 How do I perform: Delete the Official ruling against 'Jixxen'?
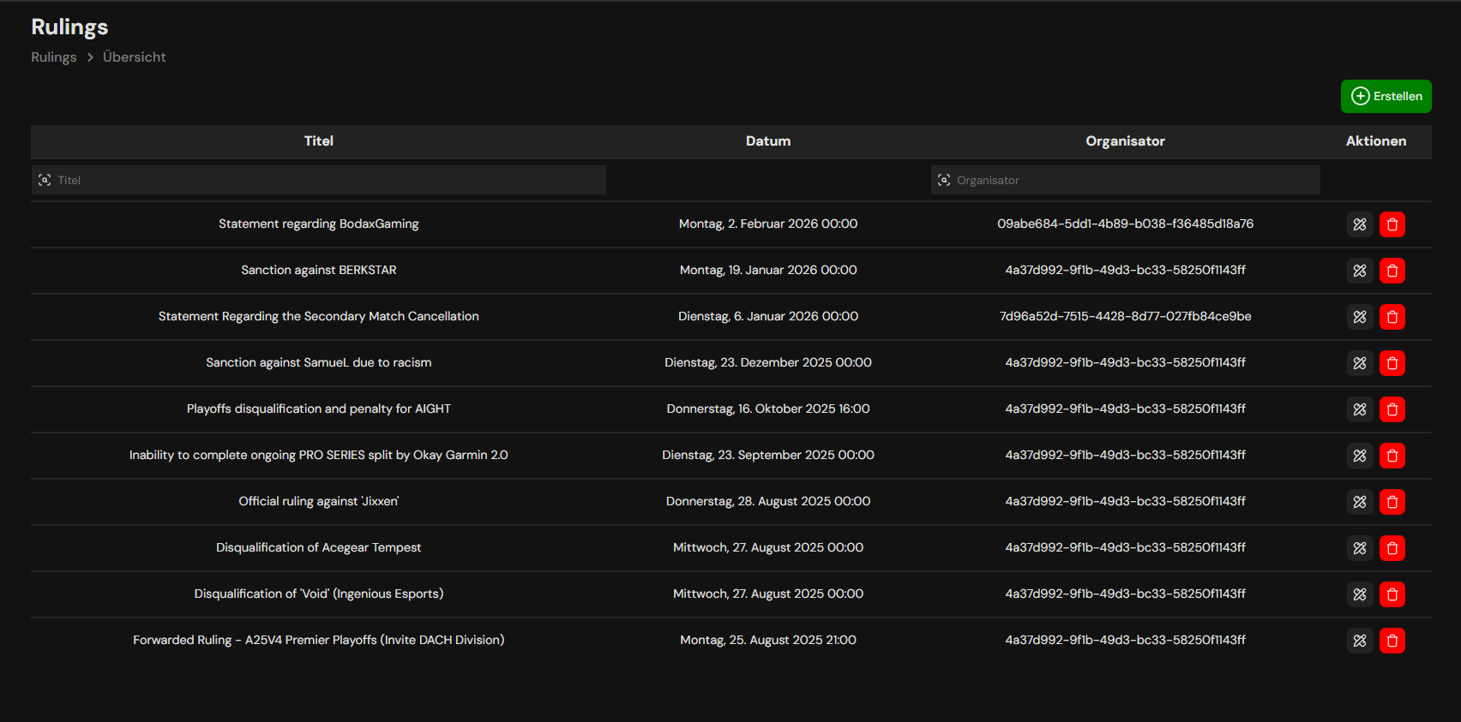point(1392,502)
